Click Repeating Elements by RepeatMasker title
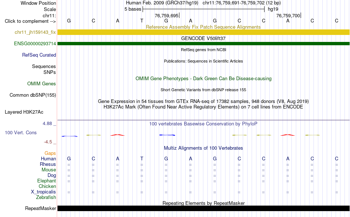The width and height of the screenshot is (350, 217). [203, 203]
